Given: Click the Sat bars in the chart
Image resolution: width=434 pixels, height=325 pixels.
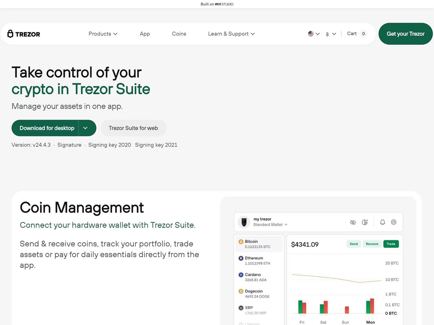Looking at the screenshot, I should click(x=324, y=307).
